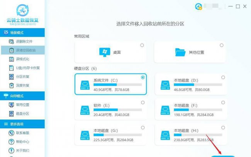The width and height of the screenshot is (251, 157).
Task: Click the 46.8GB可用, 共80.0GB text
Action: click(192, 90)
